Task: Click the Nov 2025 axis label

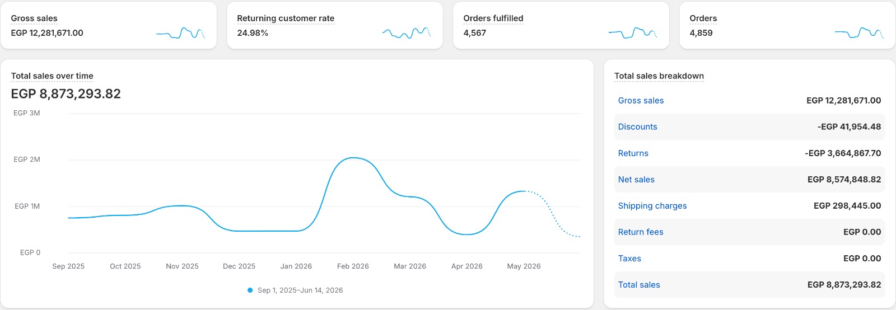Action: click(182, 266)
